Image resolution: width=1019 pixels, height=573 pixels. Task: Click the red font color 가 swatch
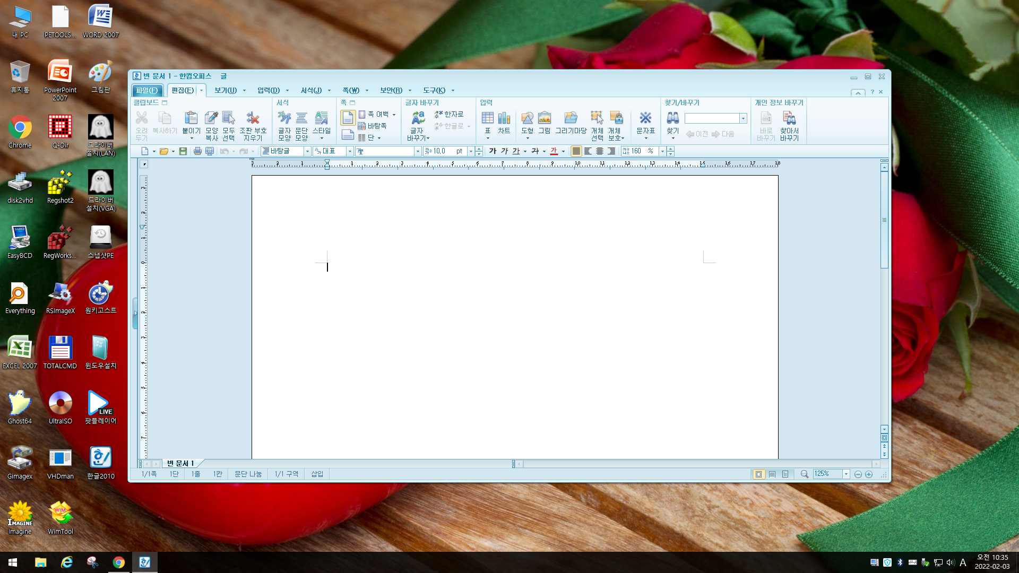pos(554,151)
